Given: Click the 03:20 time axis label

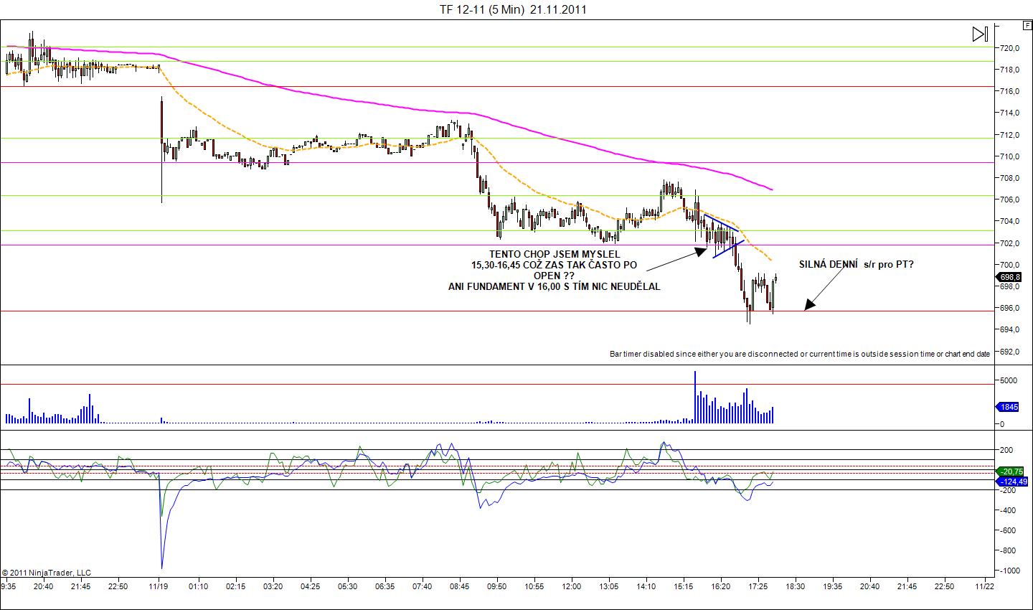Looking at the screenshot, I should coord(273,586).
